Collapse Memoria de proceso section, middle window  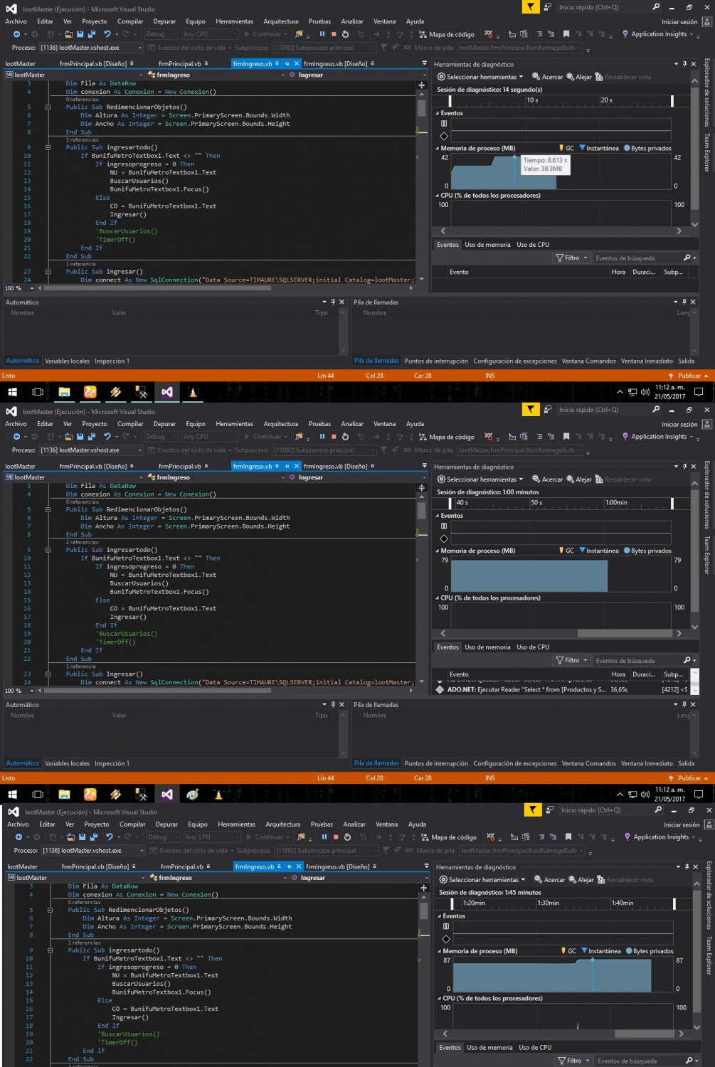point(438,551)
